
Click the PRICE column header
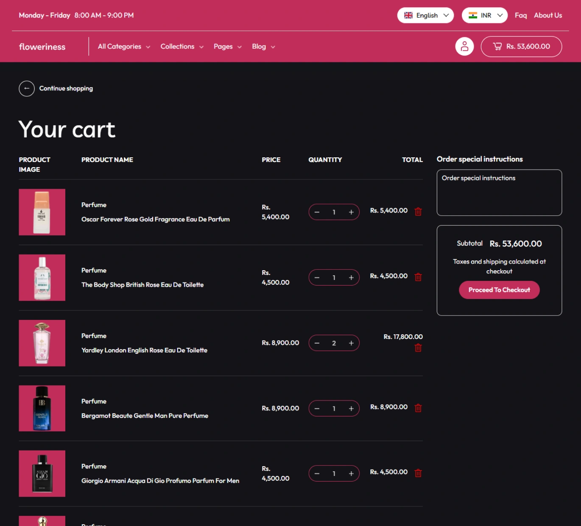271,159
